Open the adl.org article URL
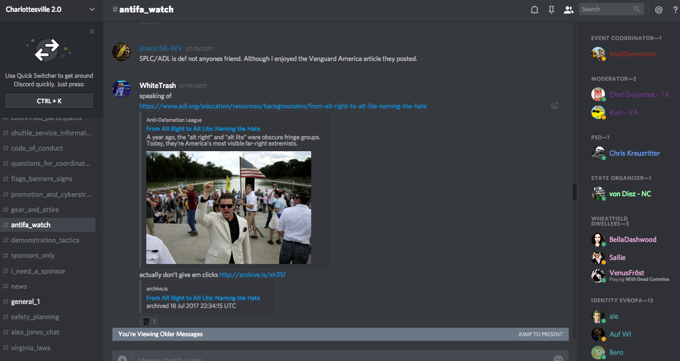Image resolution: width=680 pixels, height=361 pixels. 283,106
